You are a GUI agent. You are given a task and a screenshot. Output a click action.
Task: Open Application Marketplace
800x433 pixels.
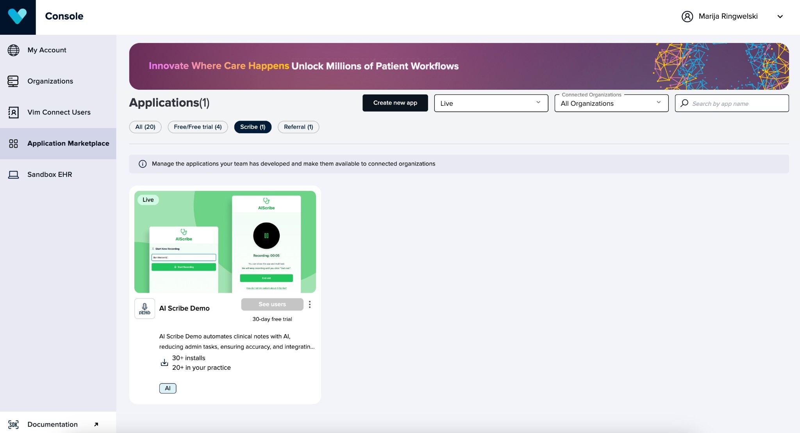(x=58, y=144)
